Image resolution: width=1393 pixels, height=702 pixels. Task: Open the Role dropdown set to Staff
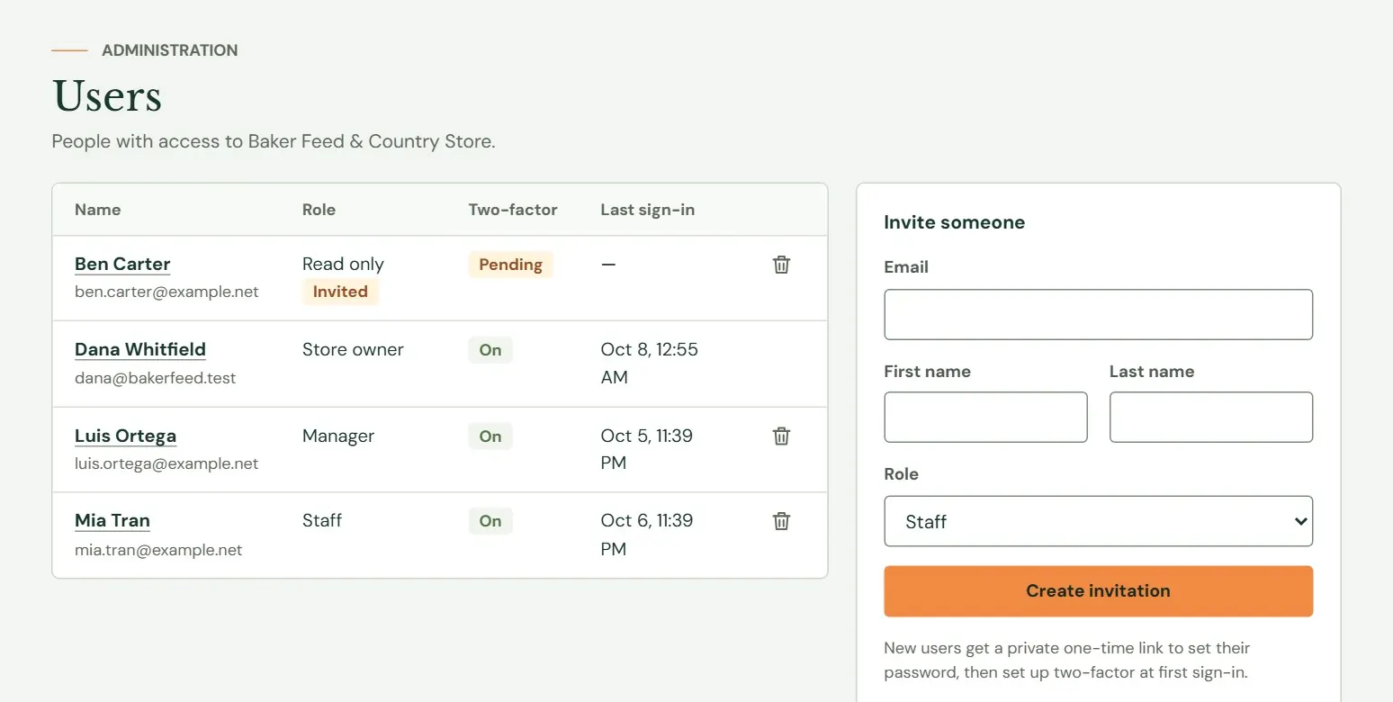click(x=1098, y=521)
